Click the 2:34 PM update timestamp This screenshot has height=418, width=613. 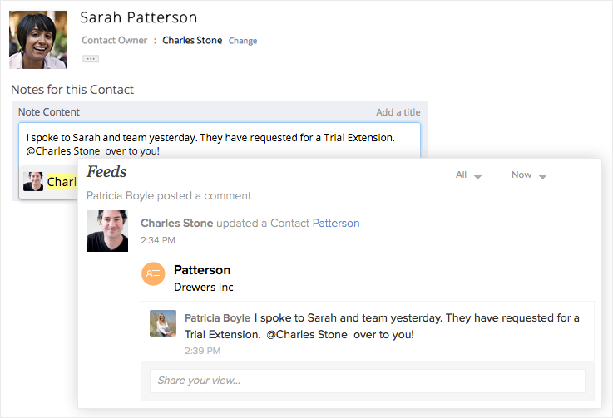pos(158,240)
